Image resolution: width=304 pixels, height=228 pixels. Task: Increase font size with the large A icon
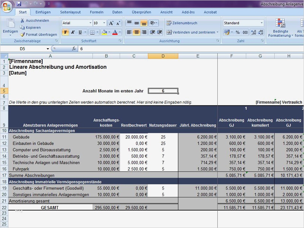111,23
